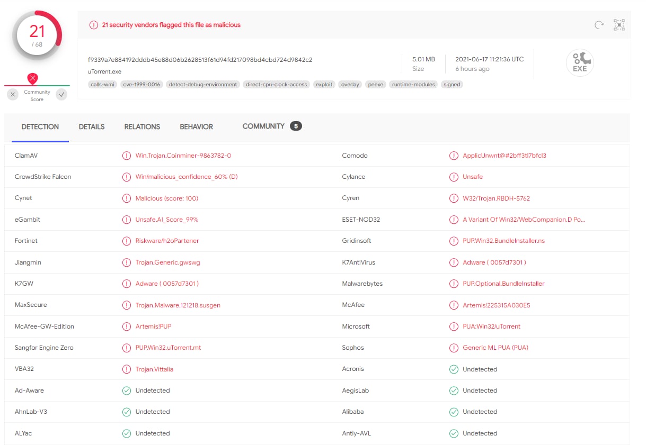Click Cynet malicious alert icon

click(127, 198)
